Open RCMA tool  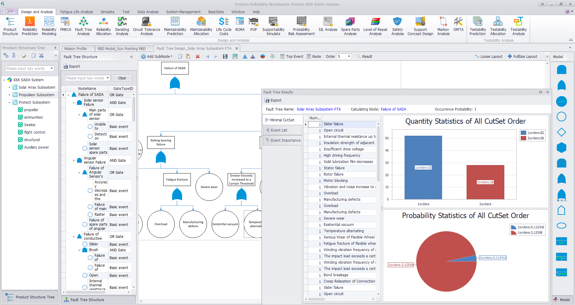pyautogui.click(x=240, y=25)
